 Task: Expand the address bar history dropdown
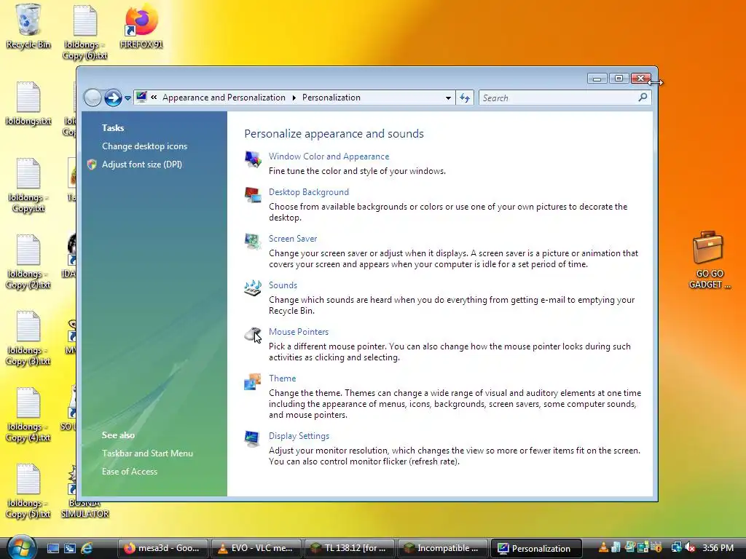point(448,98)
